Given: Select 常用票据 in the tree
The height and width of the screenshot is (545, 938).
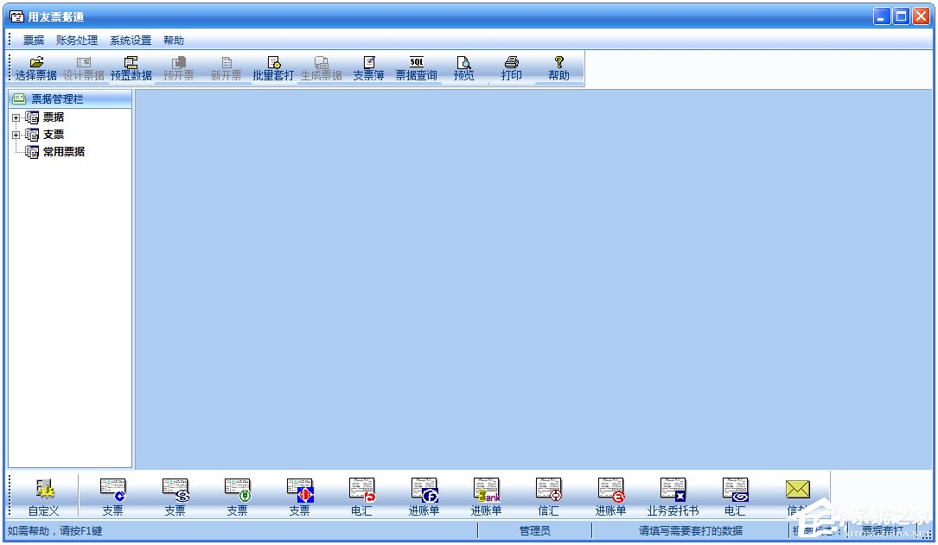Looking at the screenshot, I should point(63,152).
